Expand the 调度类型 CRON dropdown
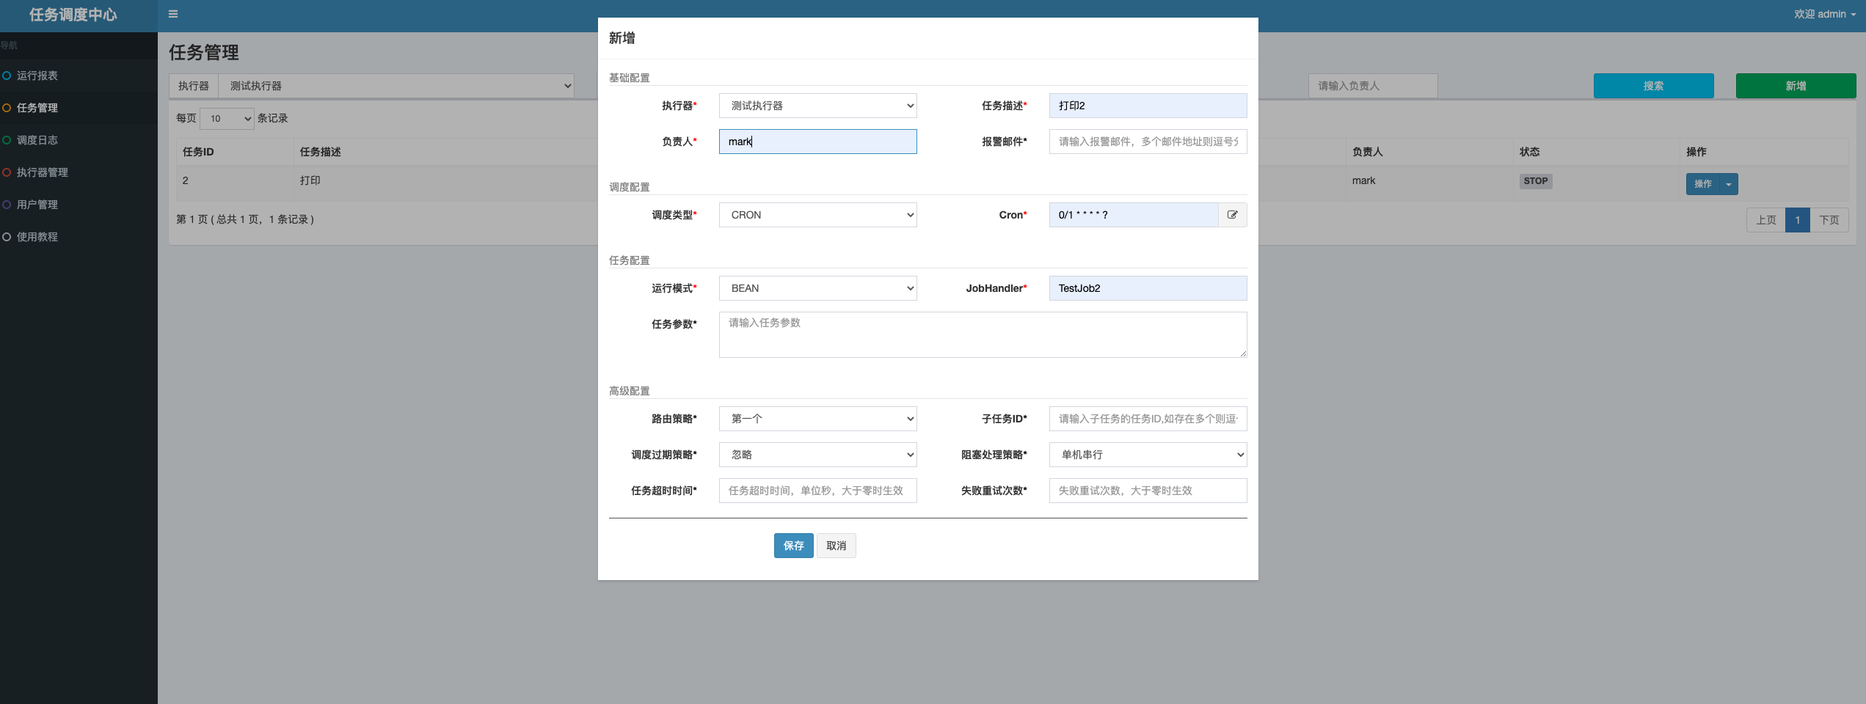The width and height of the screenshot is (1866, 704). [817, 215]
